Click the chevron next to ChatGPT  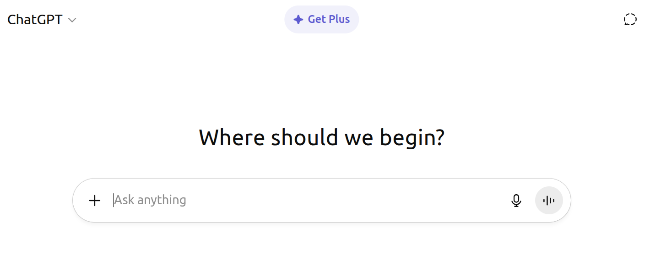coord(72,20)
